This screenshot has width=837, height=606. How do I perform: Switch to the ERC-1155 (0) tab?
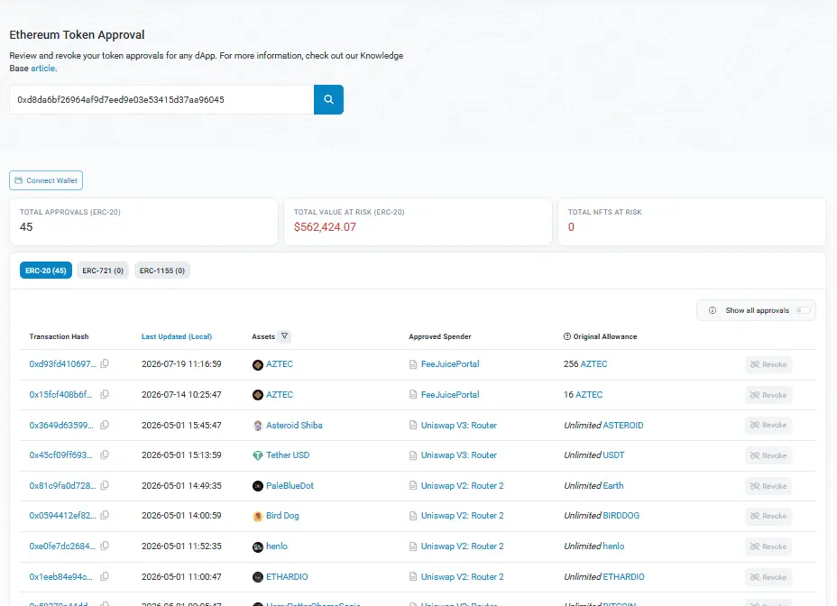point(162,271)
